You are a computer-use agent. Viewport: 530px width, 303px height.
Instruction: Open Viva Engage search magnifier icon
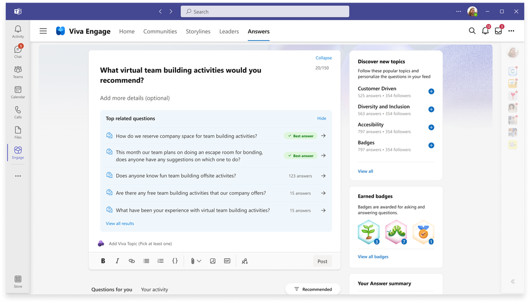click(472, 31)
